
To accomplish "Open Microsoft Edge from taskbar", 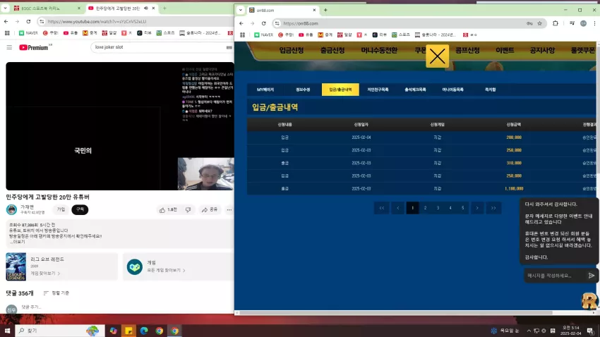I will (144, 331).
